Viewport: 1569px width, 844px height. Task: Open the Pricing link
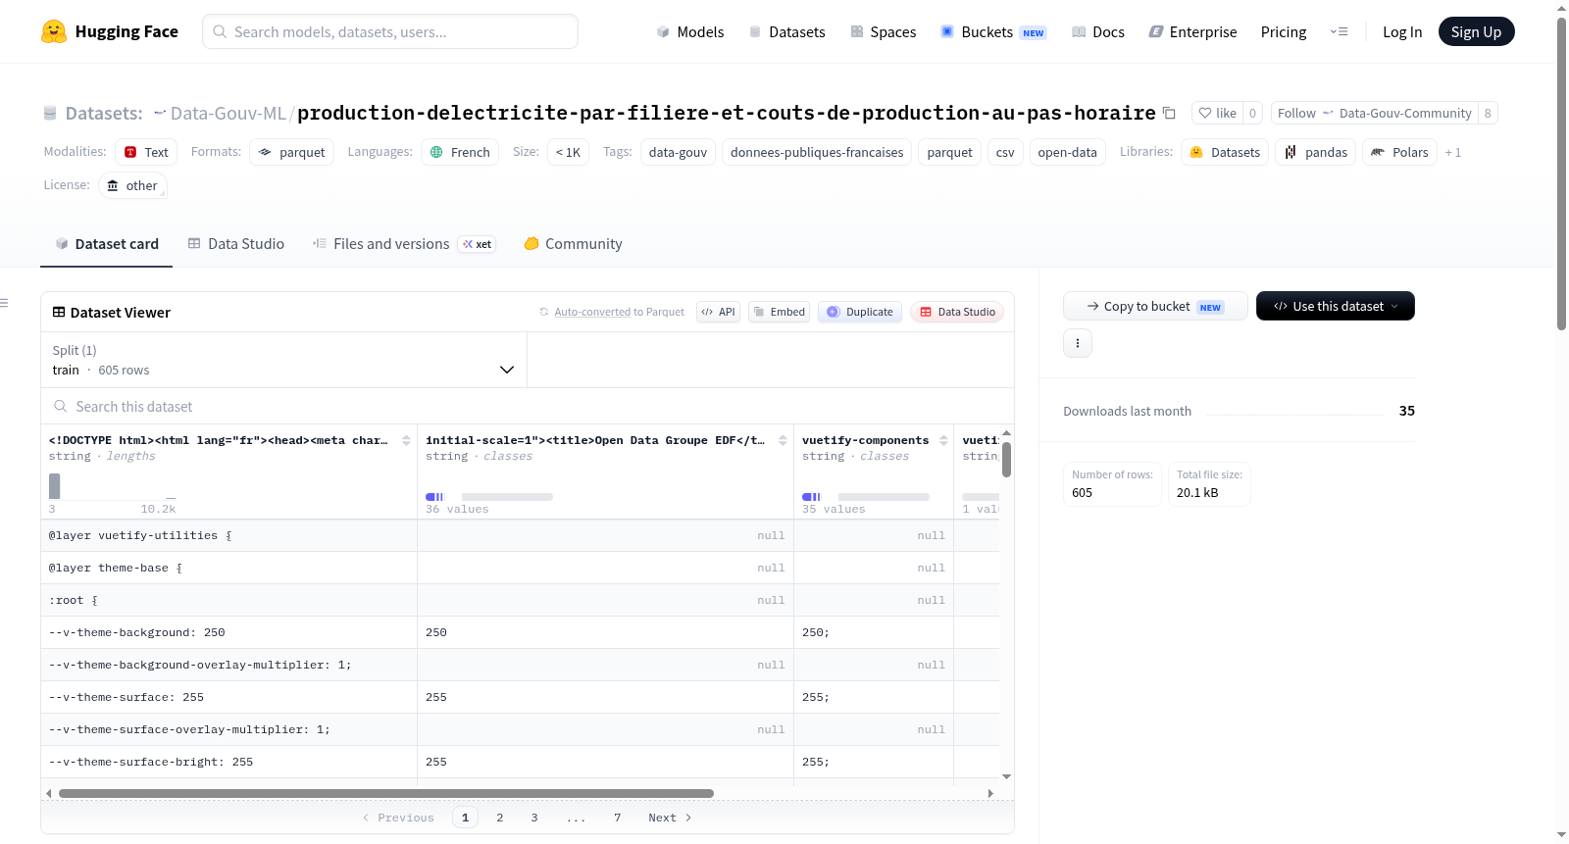point(1284,31)
